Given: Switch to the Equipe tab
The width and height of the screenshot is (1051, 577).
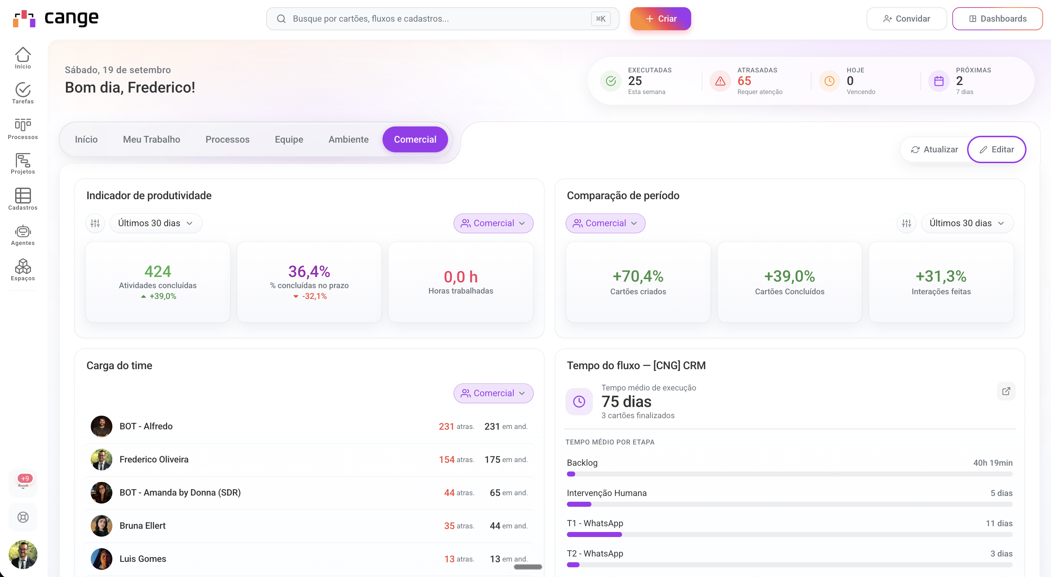Looking at the screenshot, I should point(289,139).
